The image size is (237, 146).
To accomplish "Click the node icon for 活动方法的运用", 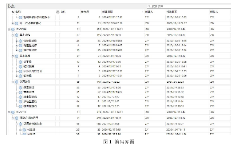I will [x=17, y=118].
